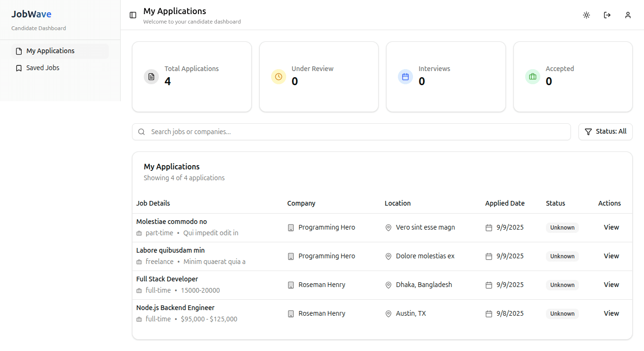The width and height of the screenshot is (644, 351).
Task: Click the map pin next to Dhaka, Bangladesh
Action: pos(388,285)
